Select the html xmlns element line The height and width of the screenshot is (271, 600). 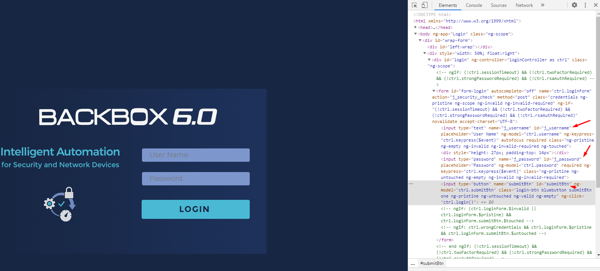coord(467,21)
